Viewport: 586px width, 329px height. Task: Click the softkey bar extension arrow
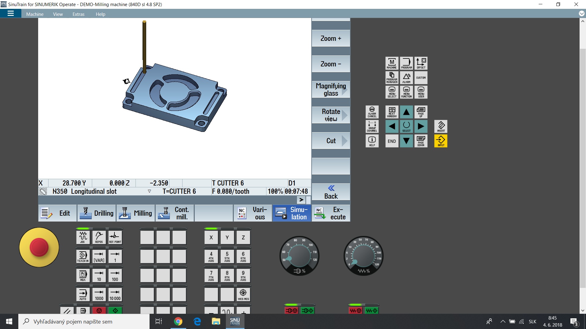(x=301, y=200)
